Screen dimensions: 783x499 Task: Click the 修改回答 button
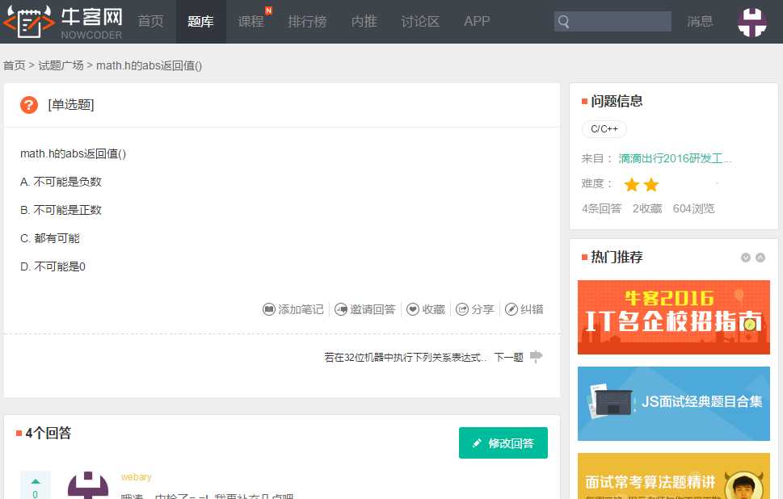(503, 442)
